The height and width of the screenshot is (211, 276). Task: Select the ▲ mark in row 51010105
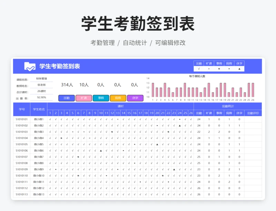157,145
